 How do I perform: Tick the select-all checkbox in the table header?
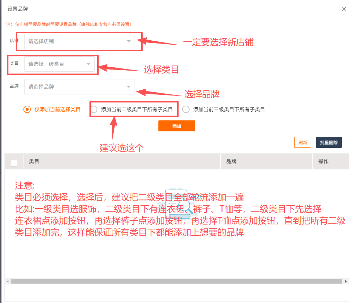14,163
